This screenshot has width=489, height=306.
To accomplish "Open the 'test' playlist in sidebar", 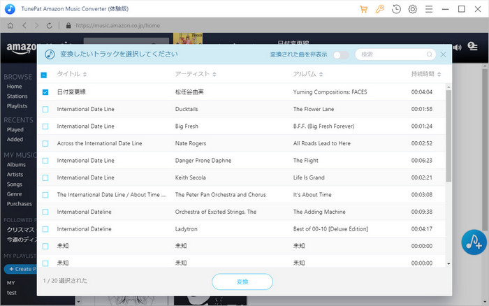I will [12, 293].
